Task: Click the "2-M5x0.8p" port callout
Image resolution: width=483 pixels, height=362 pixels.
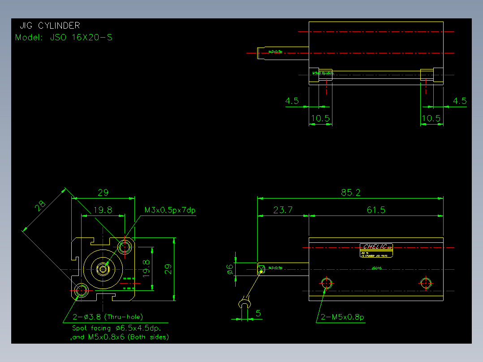Action: (x=342, y=317)
